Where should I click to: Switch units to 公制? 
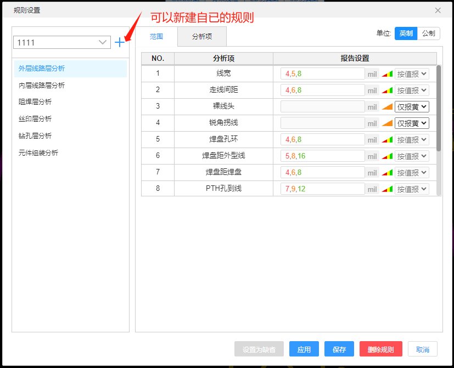point(428,33)
